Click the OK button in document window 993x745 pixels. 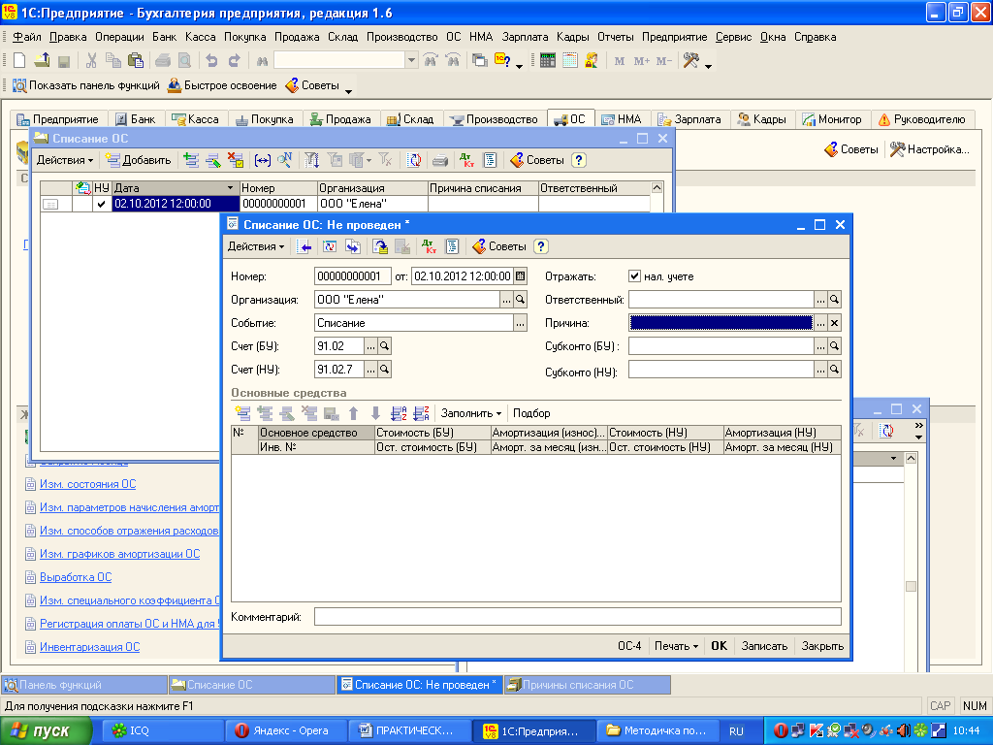(x=719, y=646)
